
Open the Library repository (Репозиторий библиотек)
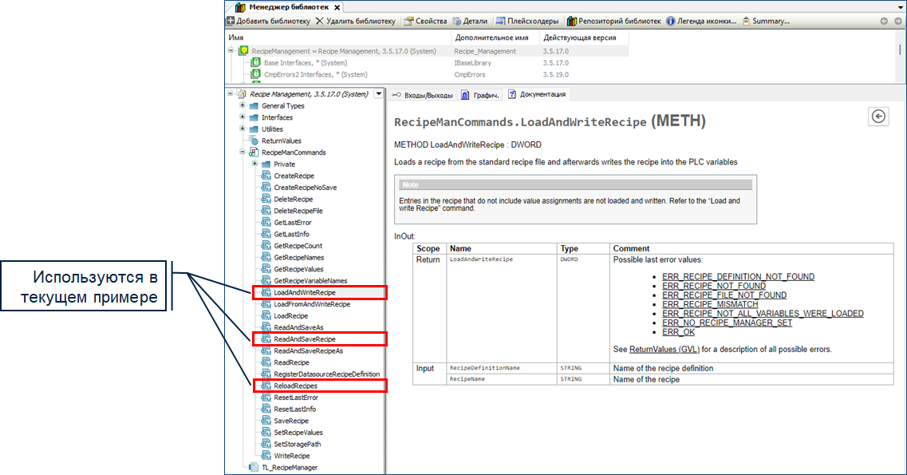point(613,21)
